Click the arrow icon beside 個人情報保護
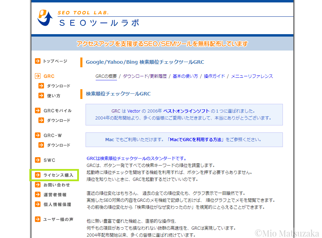Image resolution: width=322 pixels, height=238 pixels. click(x=38, y=204)
